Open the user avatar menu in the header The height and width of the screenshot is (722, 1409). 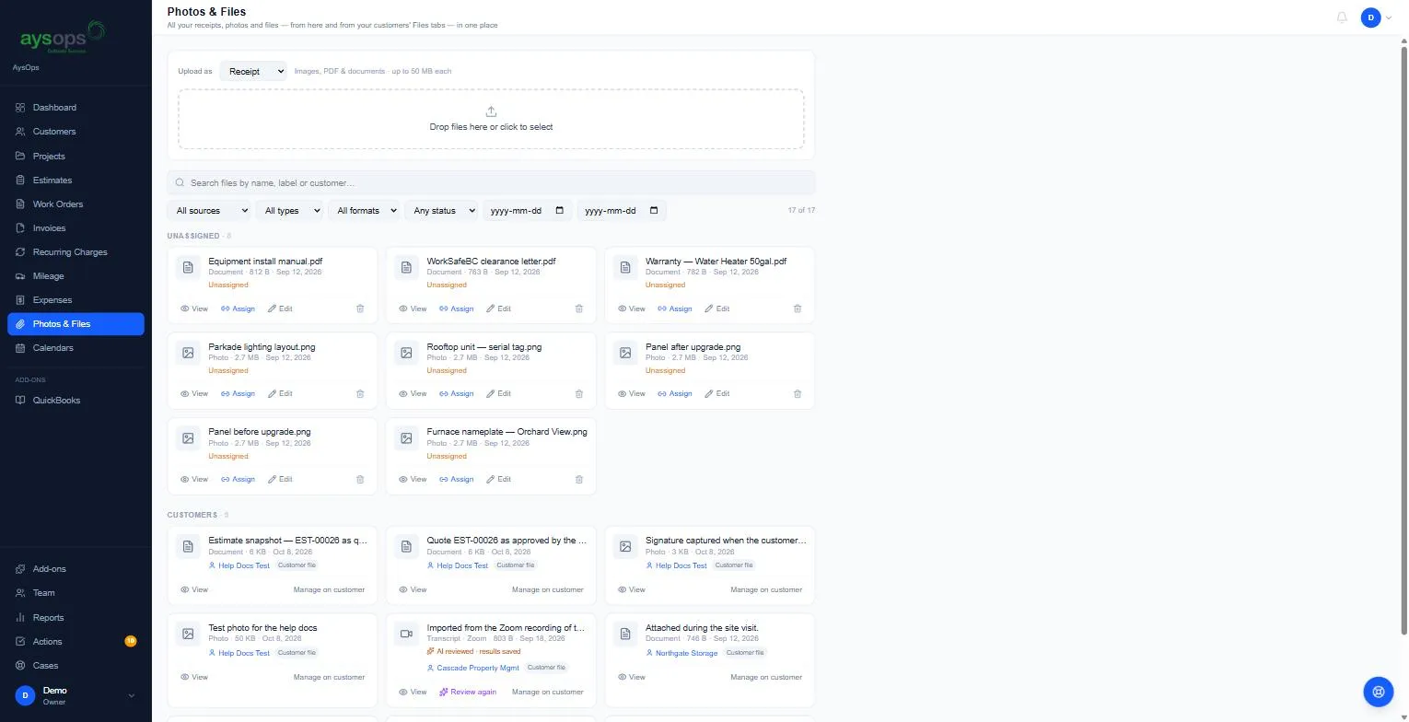(x=1376, y=17)
